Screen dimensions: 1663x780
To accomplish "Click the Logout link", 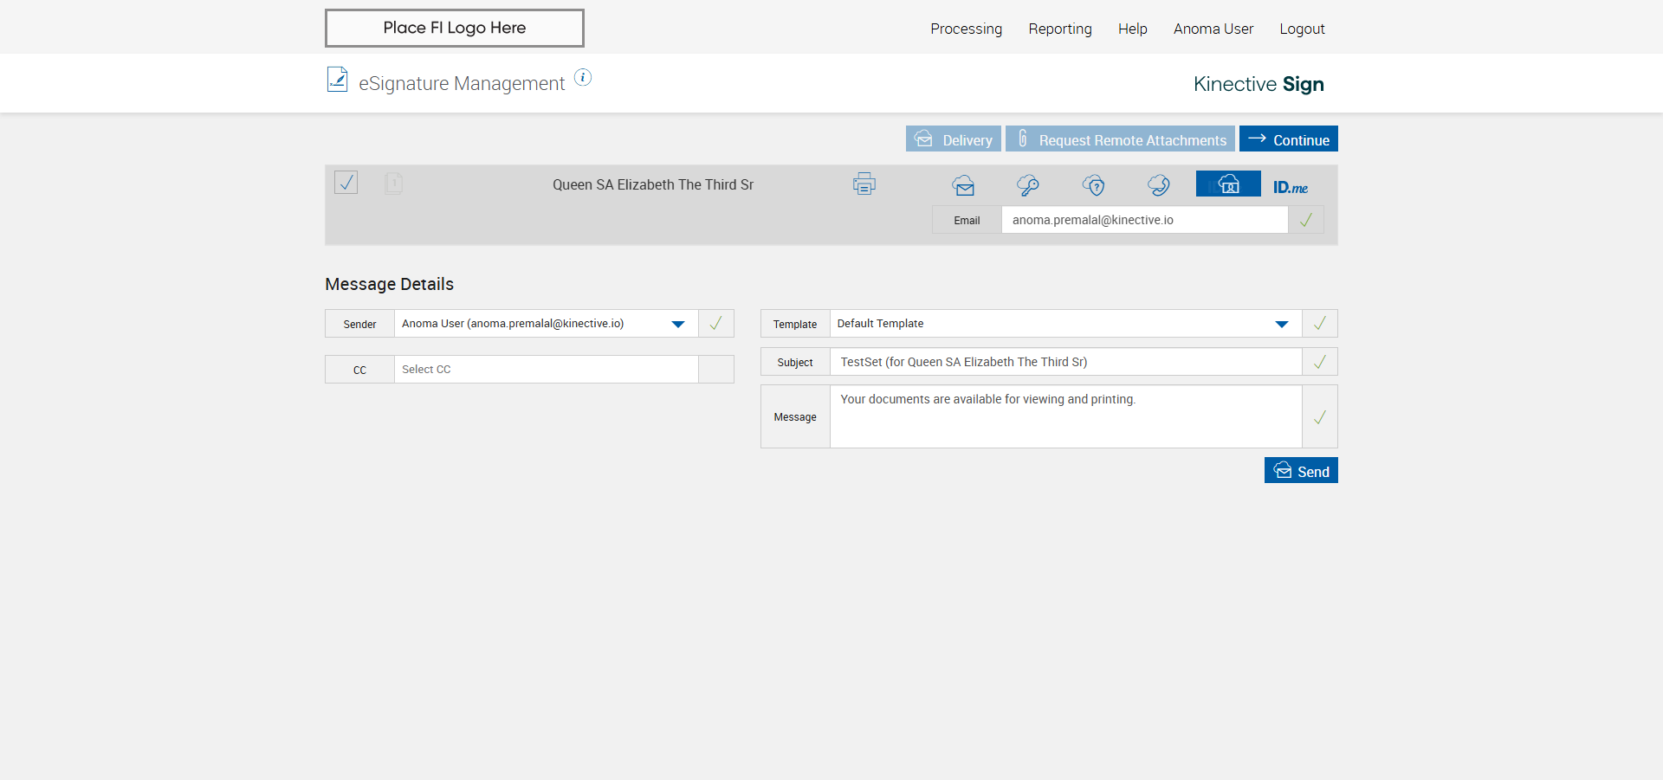I will [1302, 29].
